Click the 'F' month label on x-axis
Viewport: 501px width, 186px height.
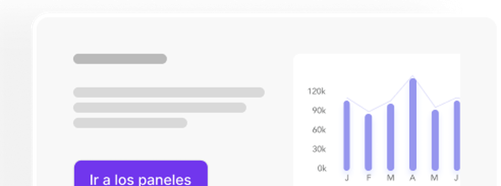tap(369, 178)
